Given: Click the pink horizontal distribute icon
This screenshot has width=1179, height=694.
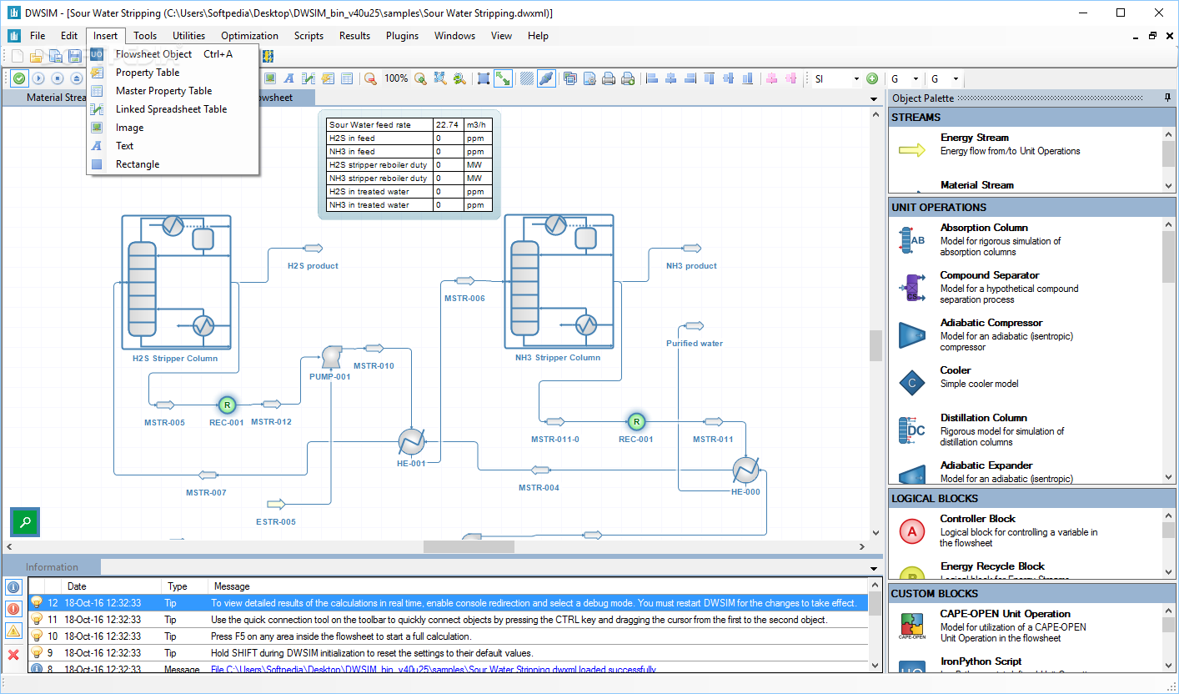Looking at the screenshot, I should pos(771,78).
